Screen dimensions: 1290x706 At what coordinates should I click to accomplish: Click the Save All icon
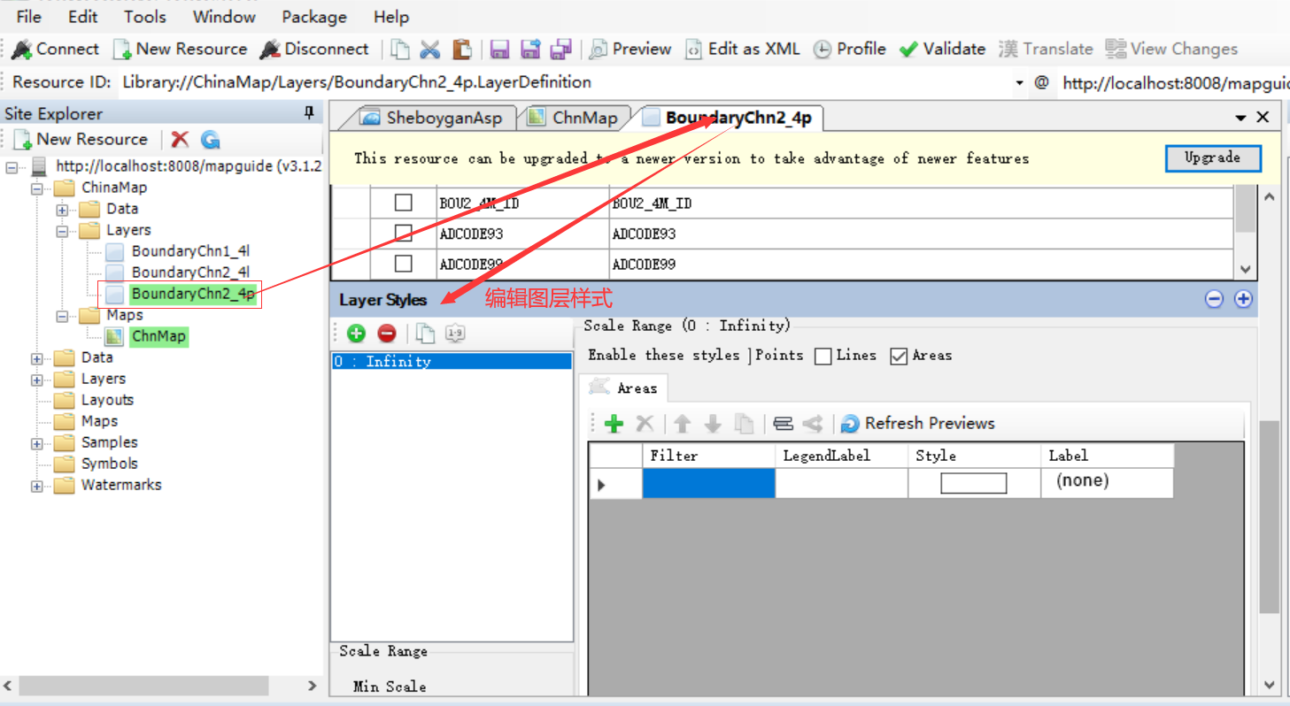click(560, 50)
